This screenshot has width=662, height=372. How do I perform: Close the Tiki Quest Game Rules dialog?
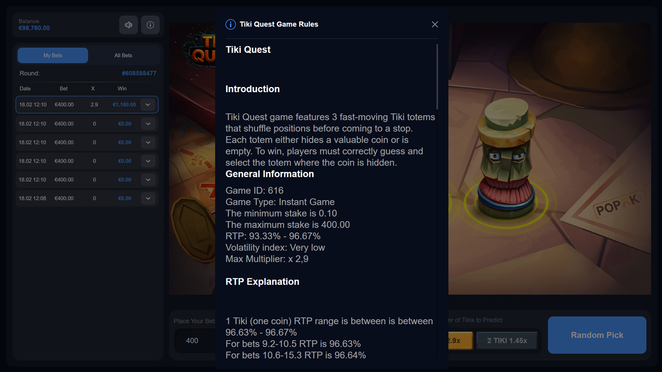(435, 24)
